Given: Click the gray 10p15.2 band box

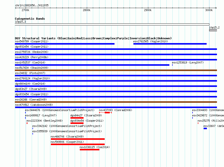Looking at the screenshot, I should (213, 30).
